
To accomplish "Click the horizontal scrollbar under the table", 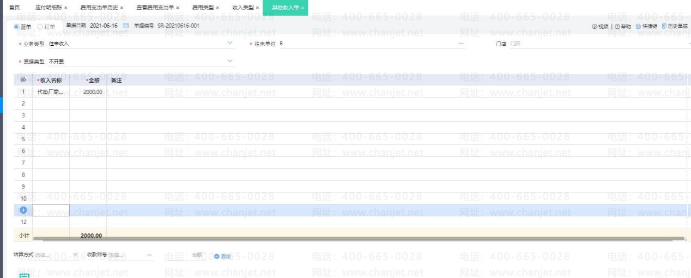I will pyautogui.click(x=359, y=239).
